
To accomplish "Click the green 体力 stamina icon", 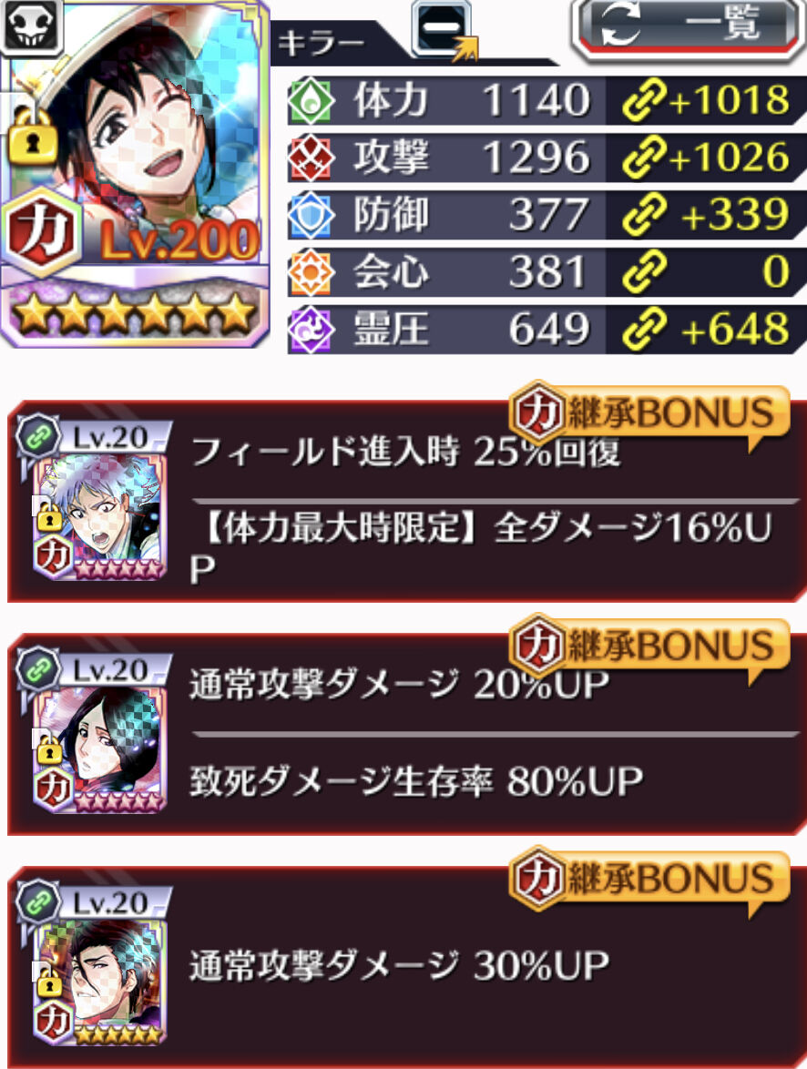I will (x=312, y=101).
